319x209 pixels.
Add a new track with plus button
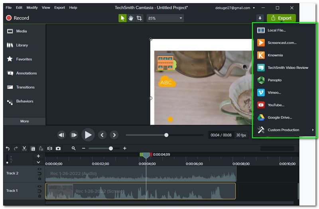(38, 156)
